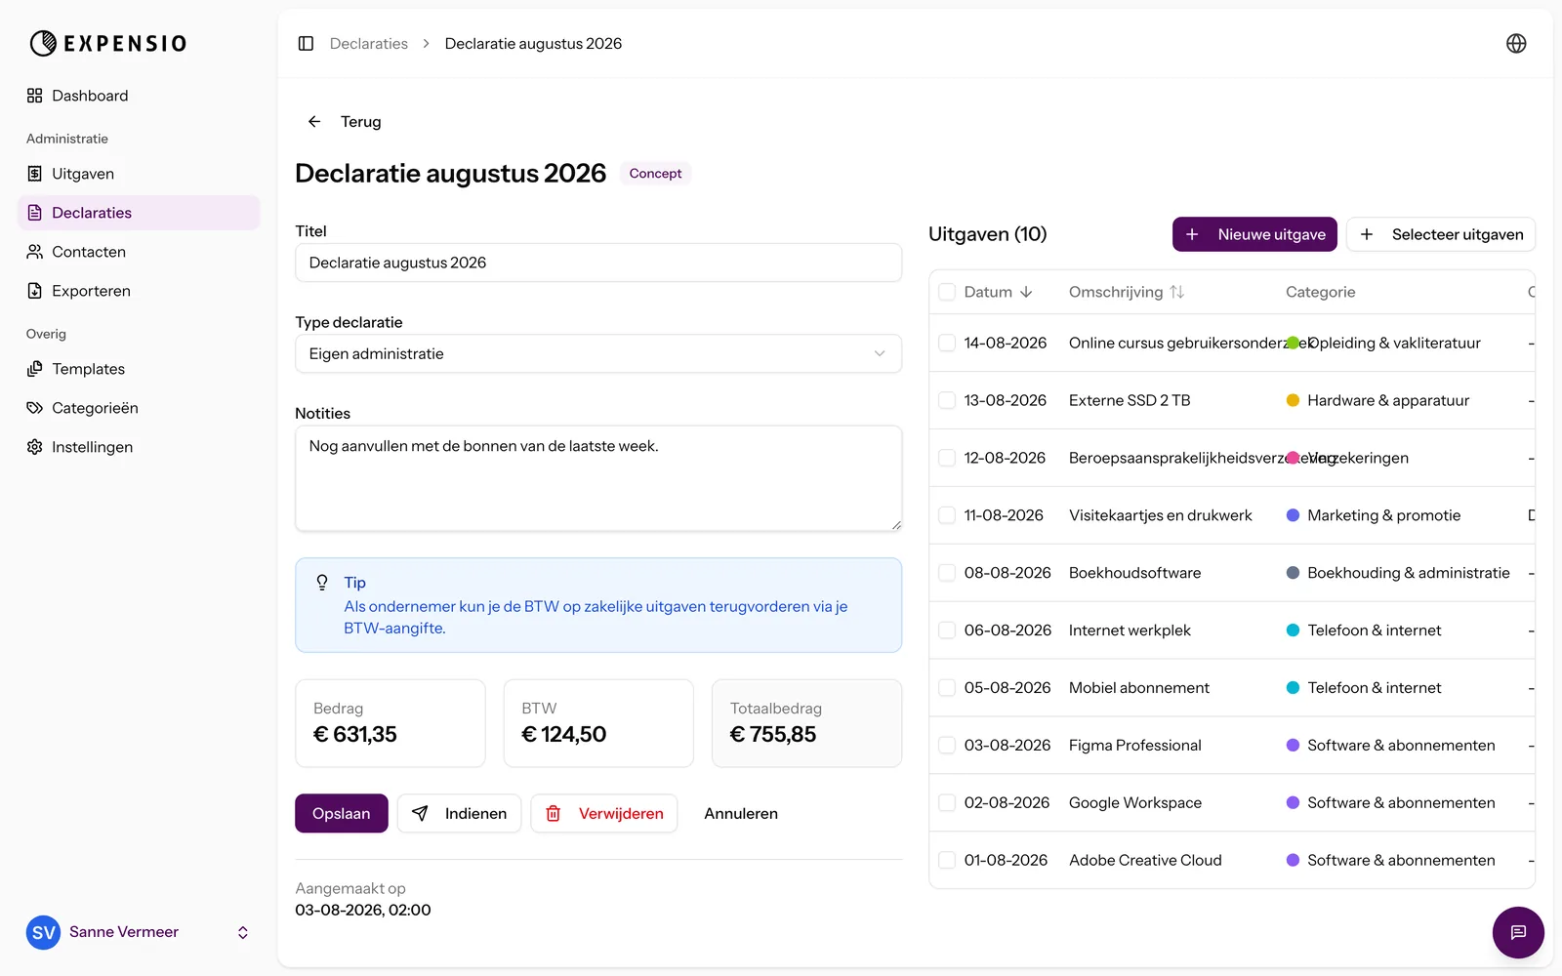Click the green Opleiding & vakliteratuur color dot
The height and width of the screenshot is (976, 1562).
[1293, 343]
